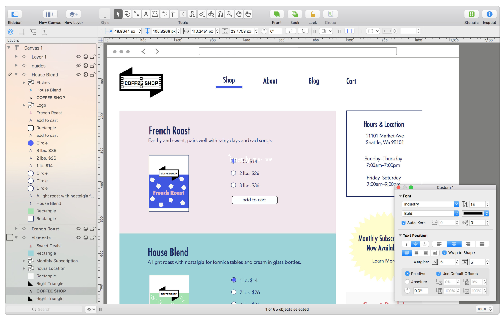Uncheck Auto-Kern checkbox
This screenshot has width=501, height=318.
coord(404,223)
